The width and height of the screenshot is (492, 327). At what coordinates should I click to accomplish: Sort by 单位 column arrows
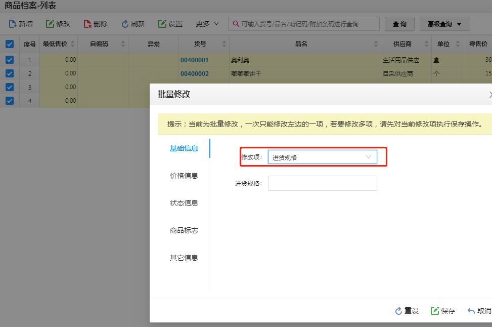point(458,44)
